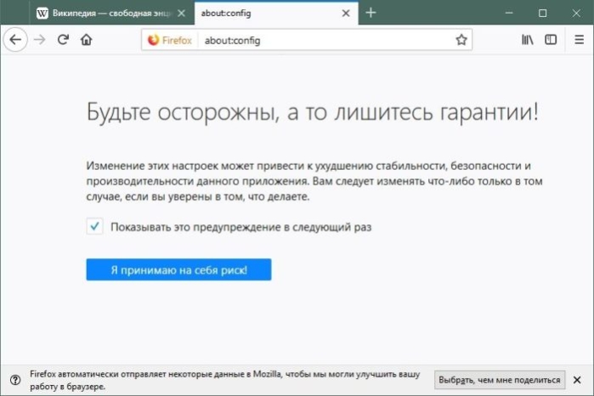Switch to the Википедия tab
Screen dimensions: 594x396
112,14
